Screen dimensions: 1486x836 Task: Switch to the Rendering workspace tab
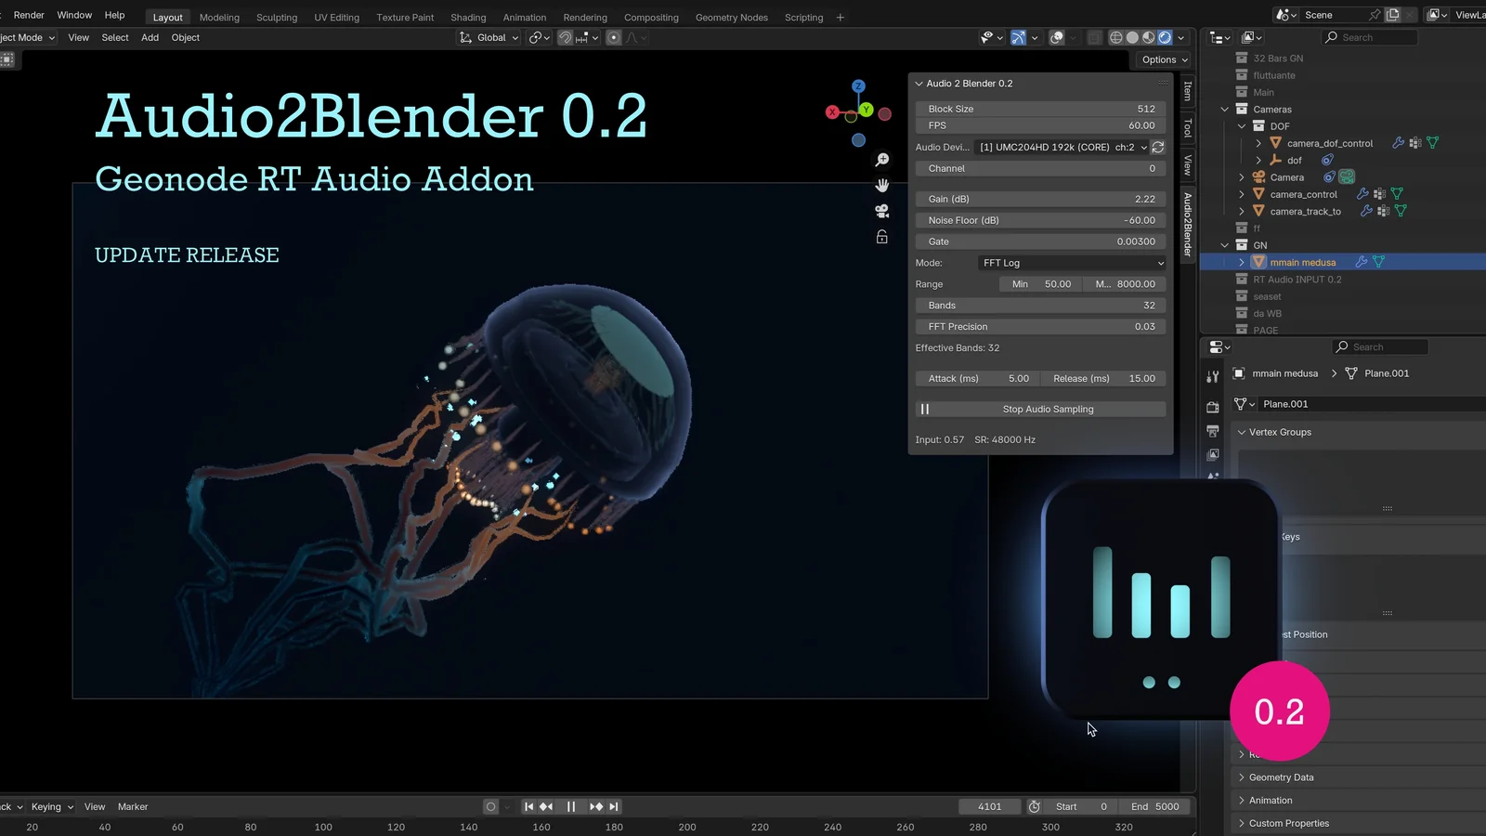[585, 17]
